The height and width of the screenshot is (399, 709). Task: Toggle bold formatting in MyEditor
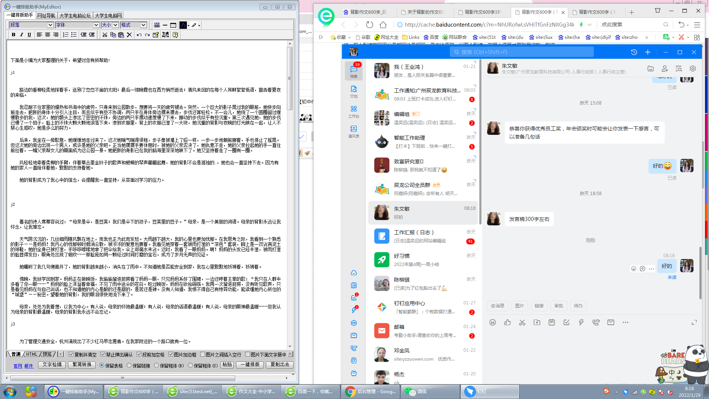pyautogui.click(x=14, y=35)
